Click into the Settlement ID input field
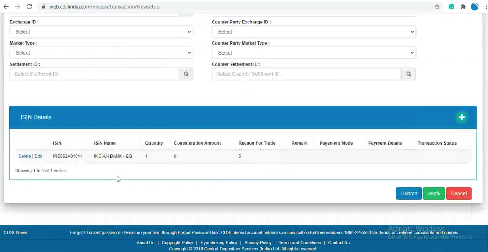This screenshot has height=252, width=488. pos(94,74)
